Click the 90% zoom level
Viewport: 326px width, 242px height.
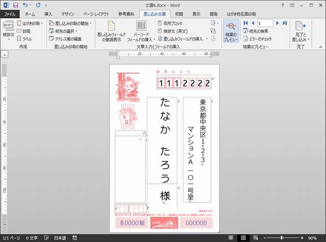[x=312, y=238]
